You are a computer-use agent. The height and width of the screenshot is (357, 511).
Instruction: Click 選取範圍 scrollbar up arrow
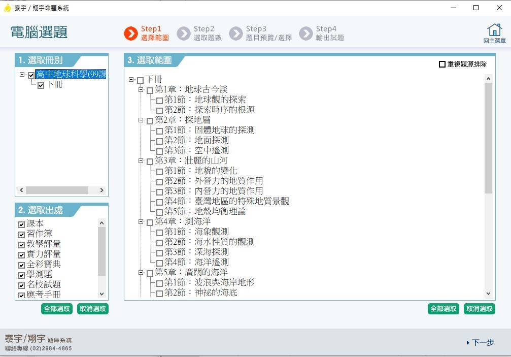[488, 79]
